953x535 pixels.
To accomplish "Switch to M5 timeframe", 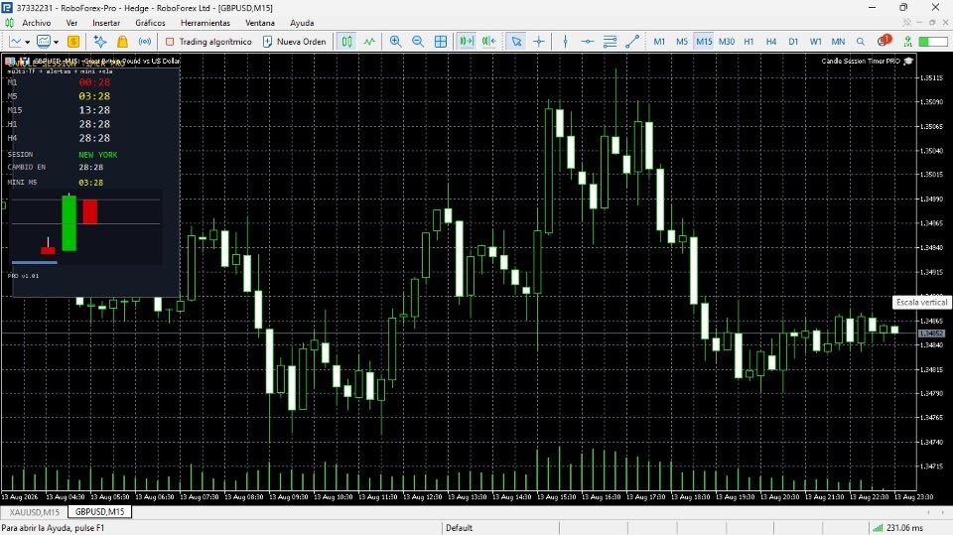I will tap(682, 42).
